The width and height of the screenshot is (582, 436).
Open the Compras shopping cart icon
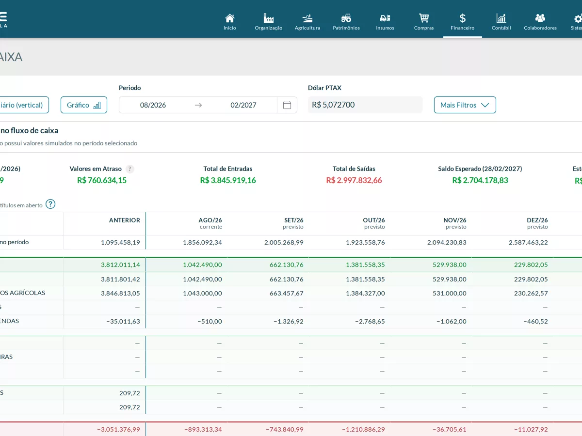[x=424, y=18]
